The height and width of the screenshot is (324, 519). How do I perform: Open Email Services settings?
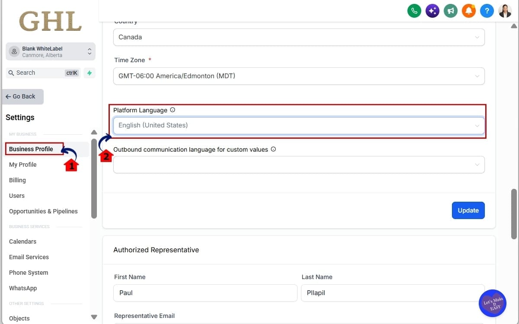(29, 257)
